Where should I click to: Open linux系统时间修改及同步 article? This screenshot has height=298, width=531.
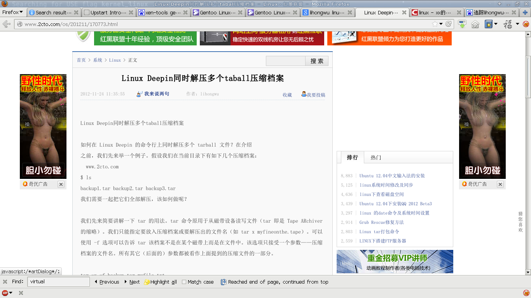[386, 185]
